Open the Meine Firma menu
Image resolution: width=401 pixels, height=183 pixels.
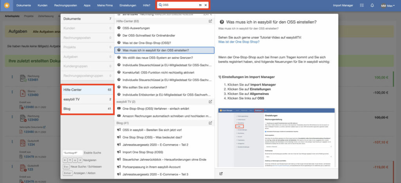(x=105, y=5)
